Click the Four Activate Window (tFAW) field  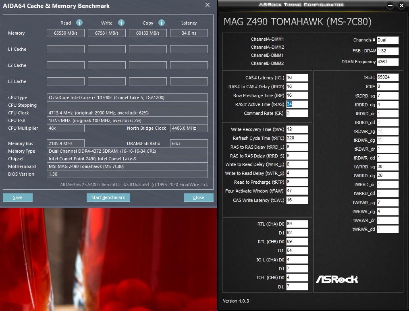(297, 191)
